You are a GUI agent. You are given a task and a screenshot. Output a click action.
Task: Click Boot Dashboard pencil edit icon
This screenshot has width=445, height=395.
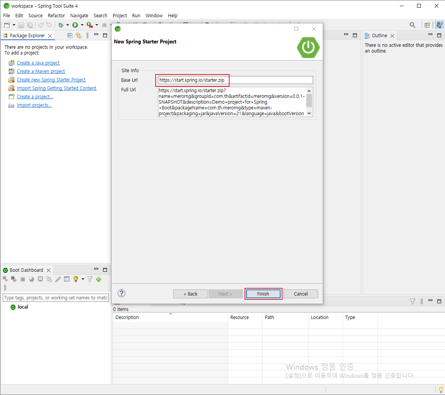coord(58,279)
